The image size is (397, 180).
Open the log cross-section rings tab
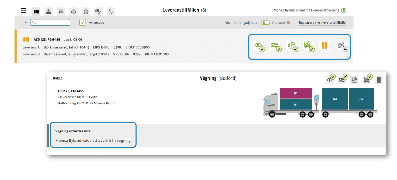click(73, 12)
